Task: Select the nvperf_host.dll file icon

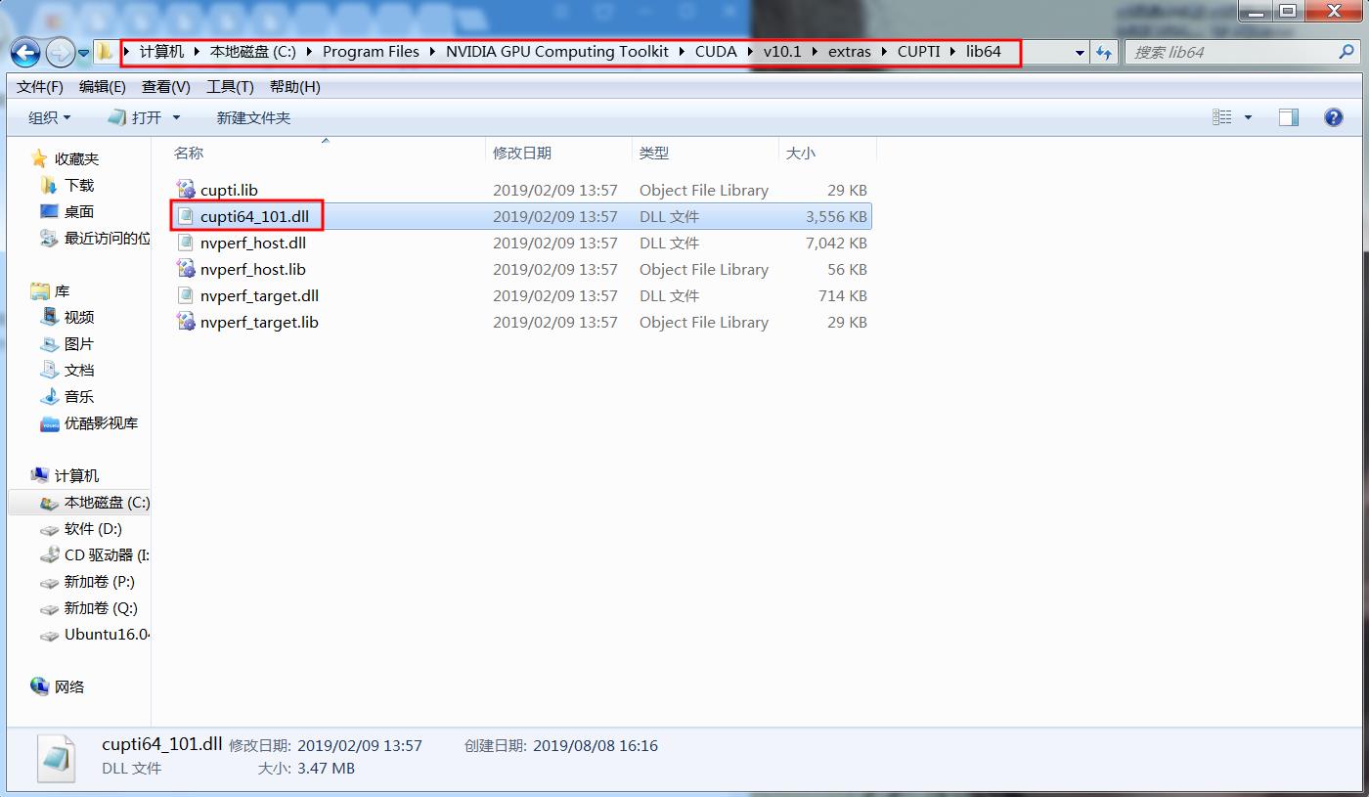Action: tap(186, 243)
